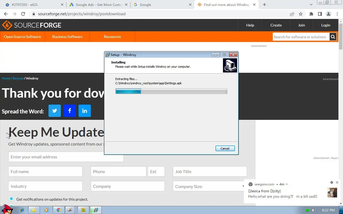343x214 pixels.
Task: Click the Setup wizard computer image
Action: click(230, 65)
